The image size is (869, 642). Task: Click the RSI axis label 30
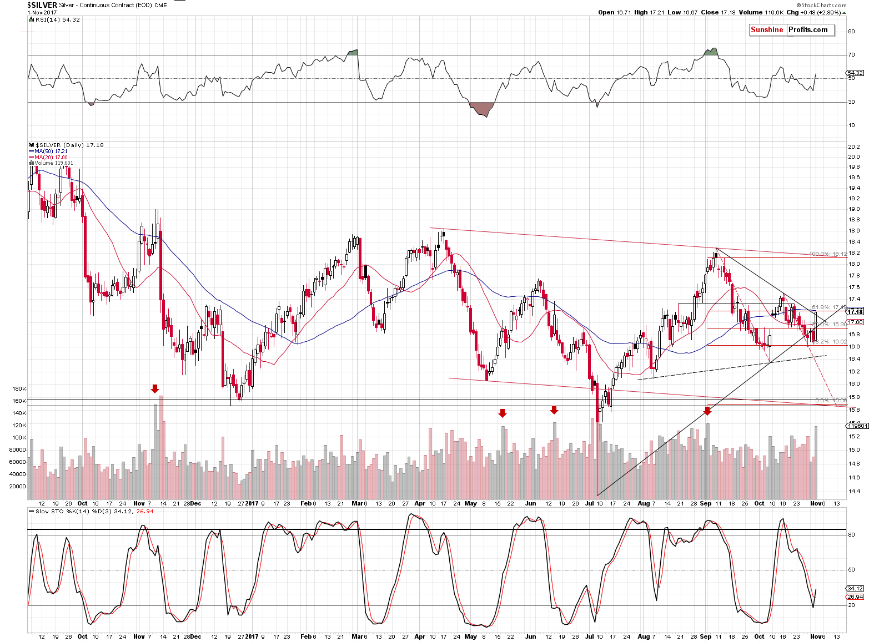[x=851, y=102]
